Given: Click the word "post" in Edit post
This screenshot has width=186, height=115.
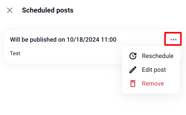Looking at the screenshot, I should click(x=160, y=70).
